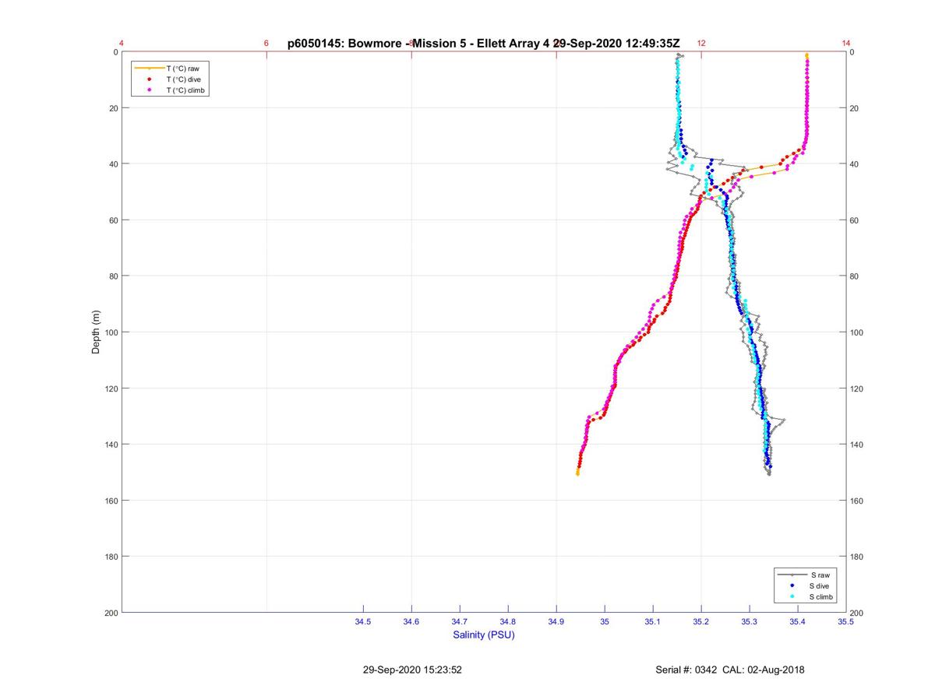
Task: Click the orange line sample for T raw
Action: (x=149, y=69)
